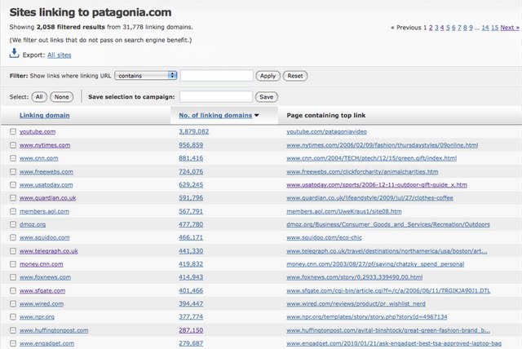Go to results page 3
Screen dimensions: 522x349
click(436, 28)
